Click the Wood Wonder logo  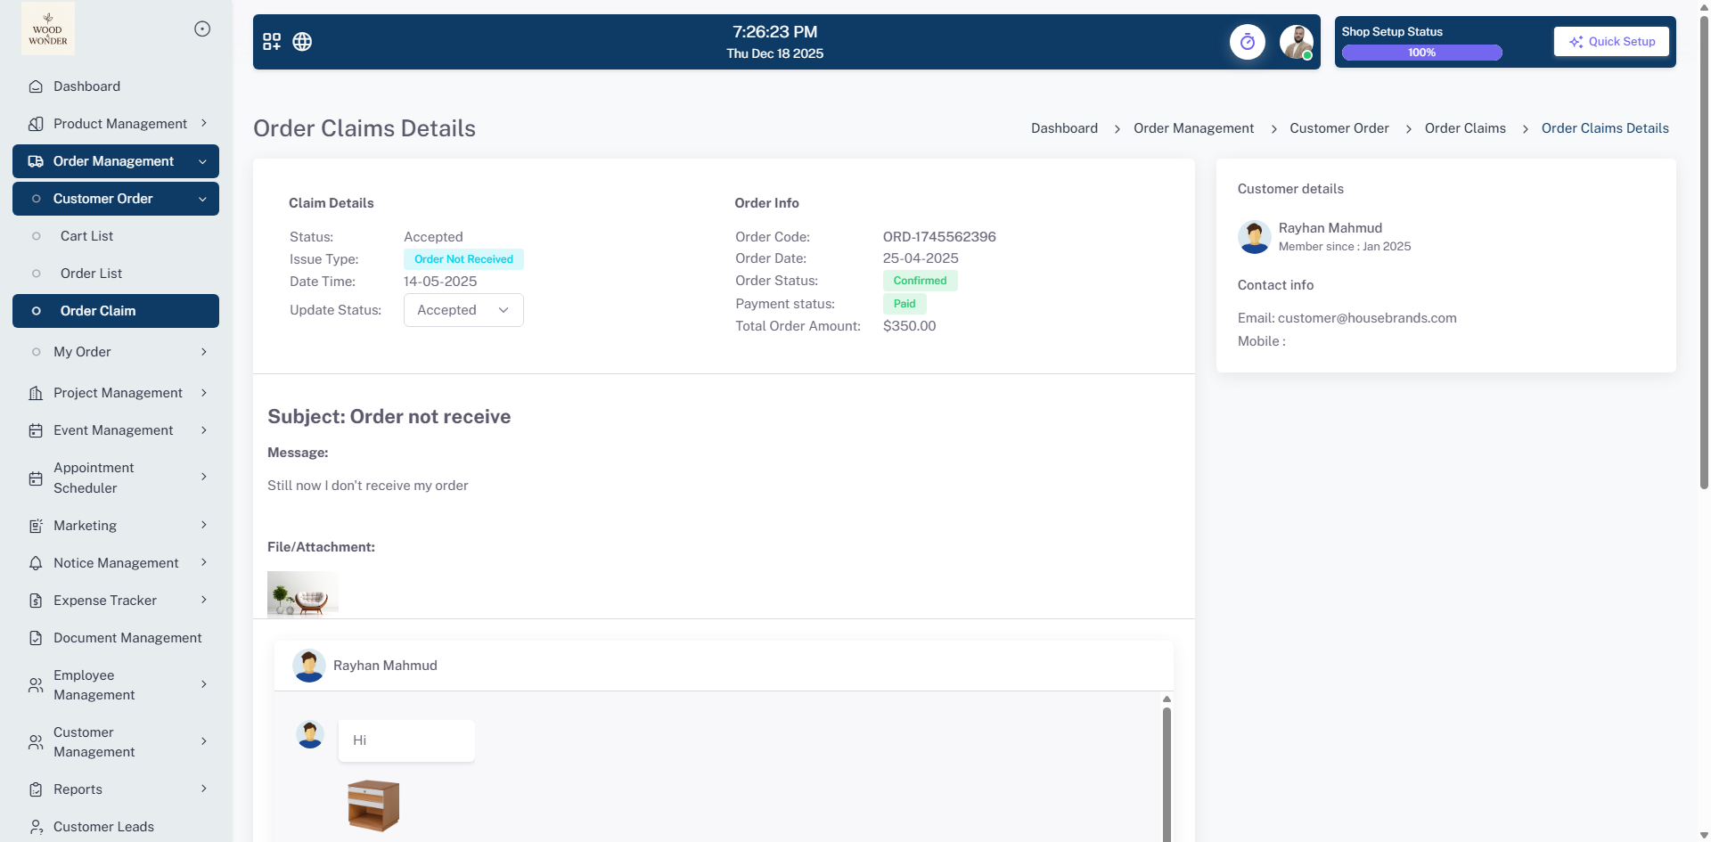pyautogui.click(x=48, y=29)
